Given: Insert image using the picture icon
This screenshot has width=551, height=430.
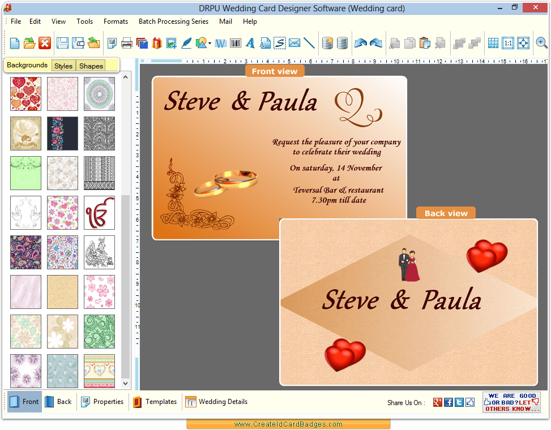Looking at the screenshot, I should [172, 43].
